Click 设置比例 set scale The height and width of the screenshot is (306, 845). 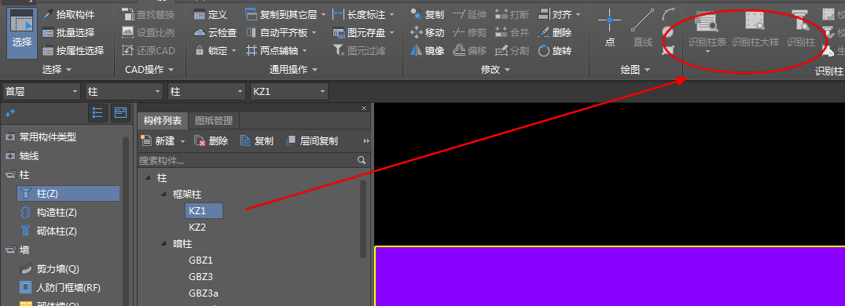coord(149,33)
